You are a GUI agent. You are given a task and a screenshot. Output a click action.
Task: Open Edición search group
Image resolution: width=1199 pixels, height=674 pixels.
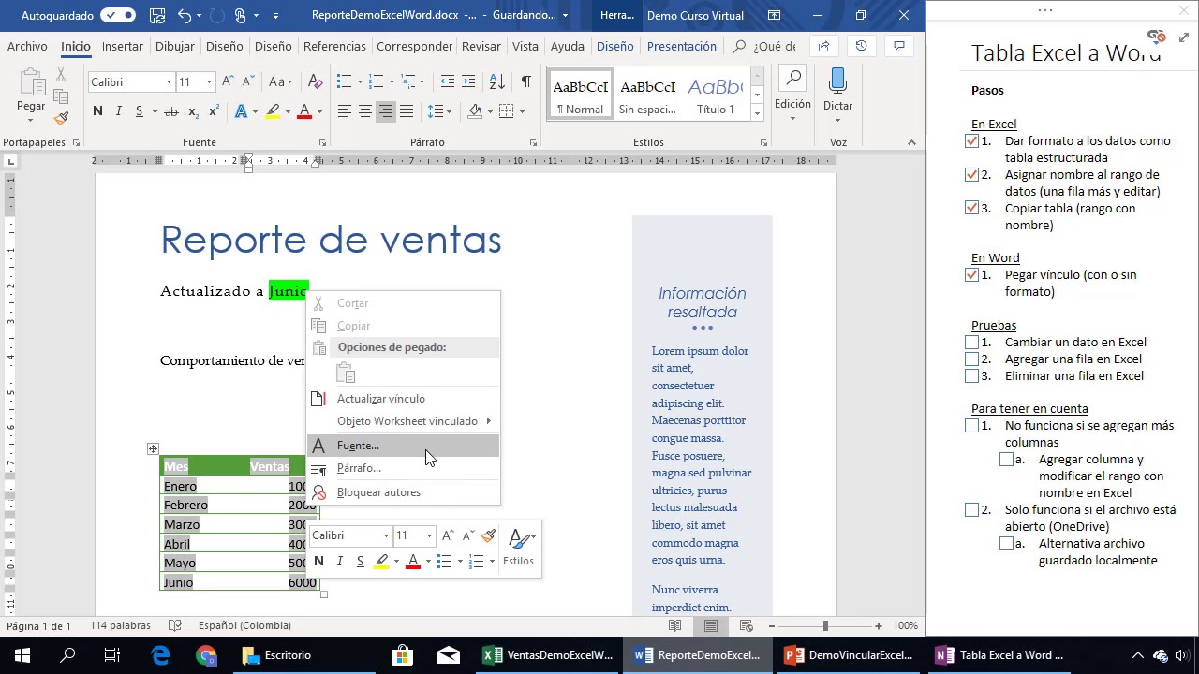click(792, 94)
